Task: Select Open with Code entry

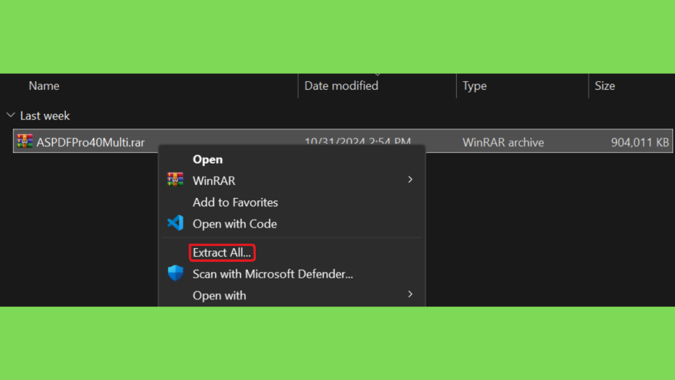Action: (235, 224)
